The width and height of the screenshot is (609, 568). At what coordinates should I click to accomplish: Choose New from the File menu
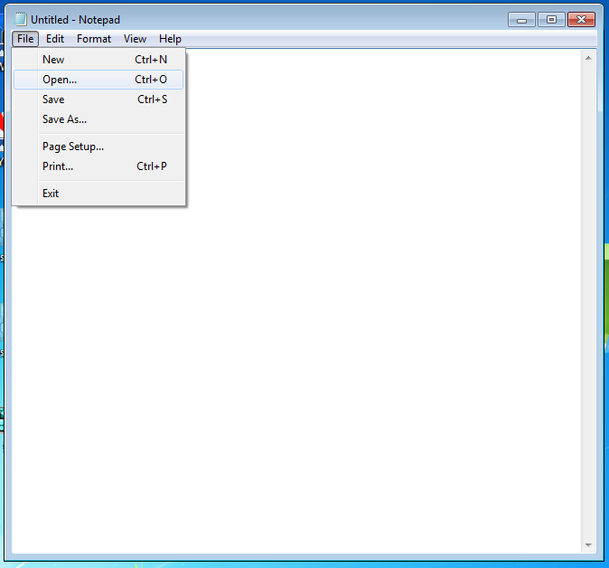point(98,60)
